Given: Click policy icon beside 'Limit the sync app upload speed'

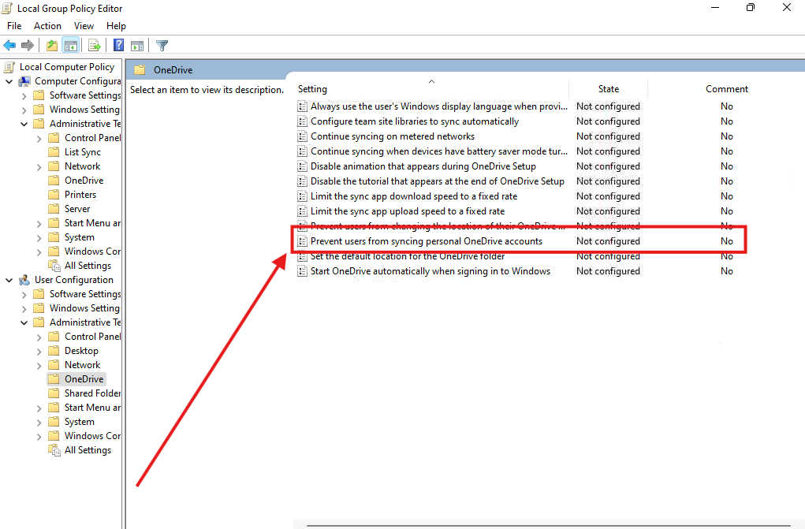Looking at the screenshot, I should click(303, 211).
